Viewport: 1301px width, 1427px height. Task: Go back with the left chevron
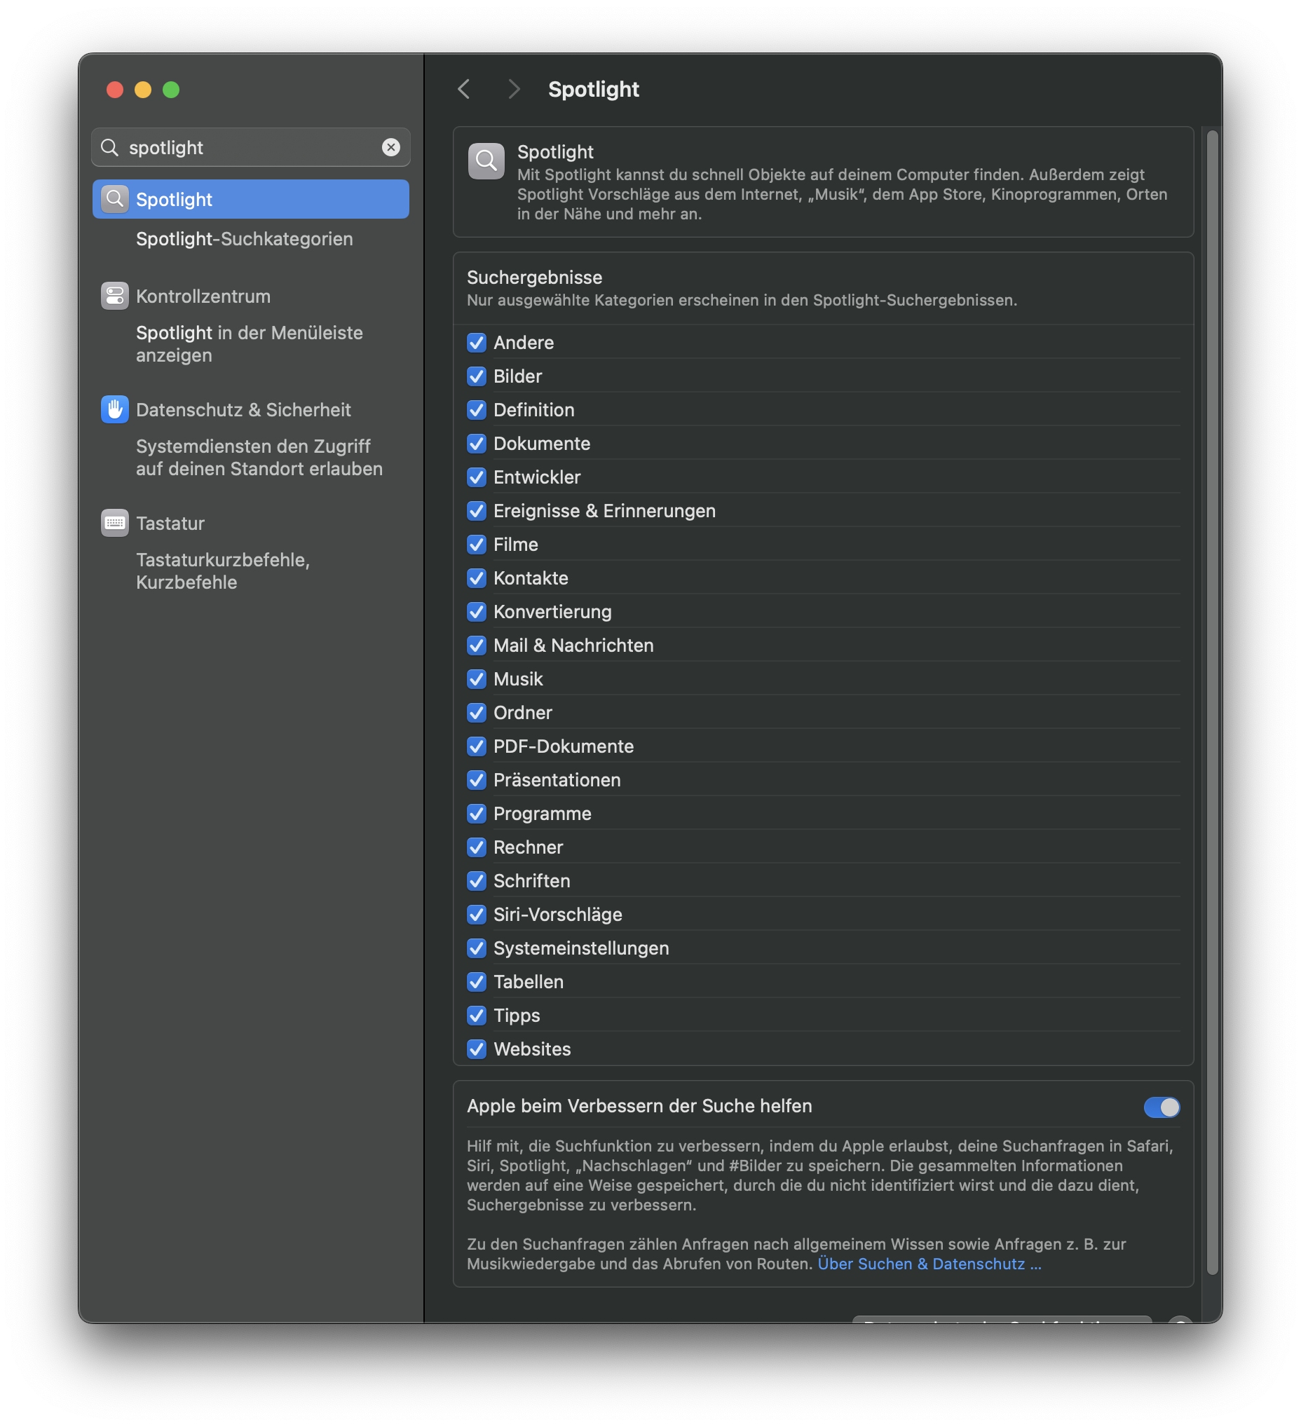pyautogui.click(x=464, y=90)
